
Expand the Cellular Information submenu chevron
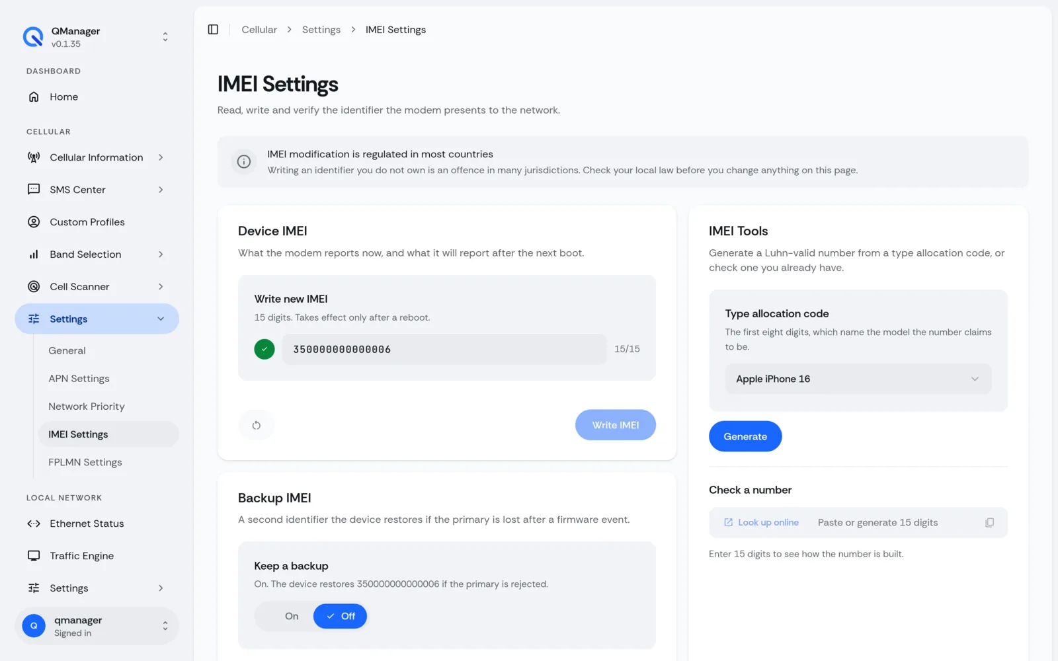coord(161,157)
